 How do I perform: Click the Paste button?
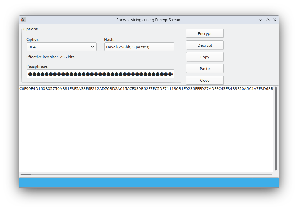205,69
